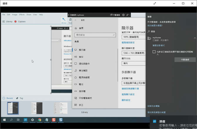Open Task View on the taskbar
The height and width of the screenshot is (129, 197).
coord(18,120)
